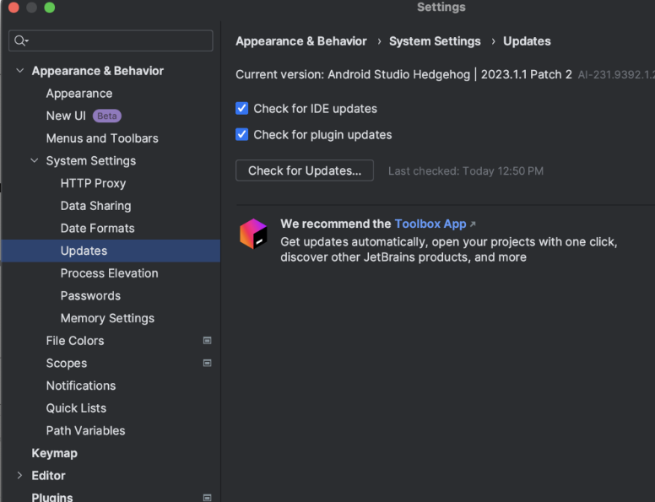Select Passwords in System Settings
Viewport: 655px width, 502px height.
(x=90, y=295)
